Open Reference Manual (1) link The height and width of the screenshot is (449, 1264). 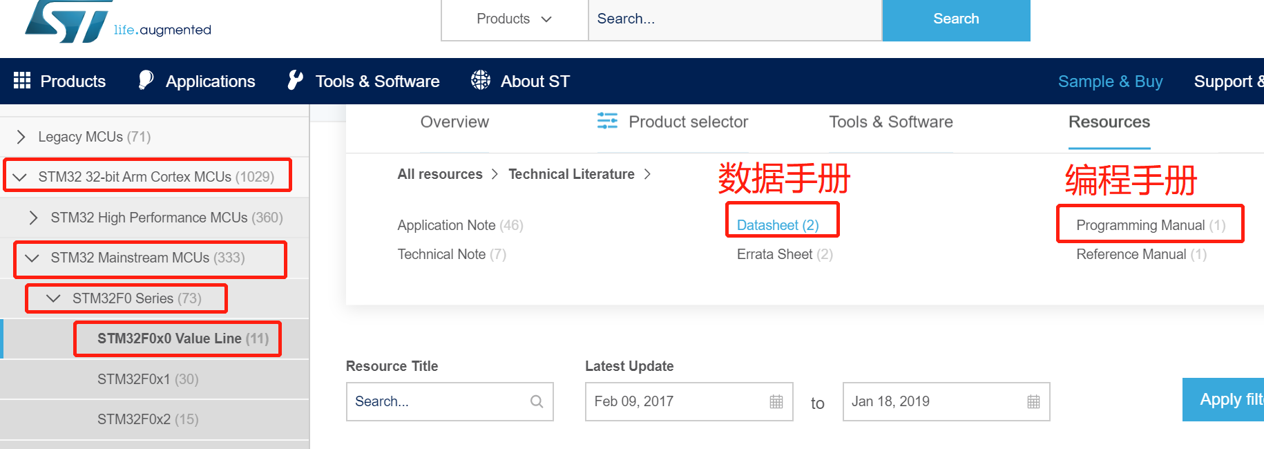1141,254
